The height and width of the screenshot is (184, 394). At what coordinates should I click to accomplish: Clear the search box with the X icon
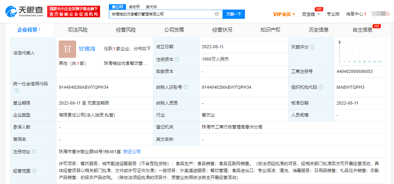click(x=217, y=14)
